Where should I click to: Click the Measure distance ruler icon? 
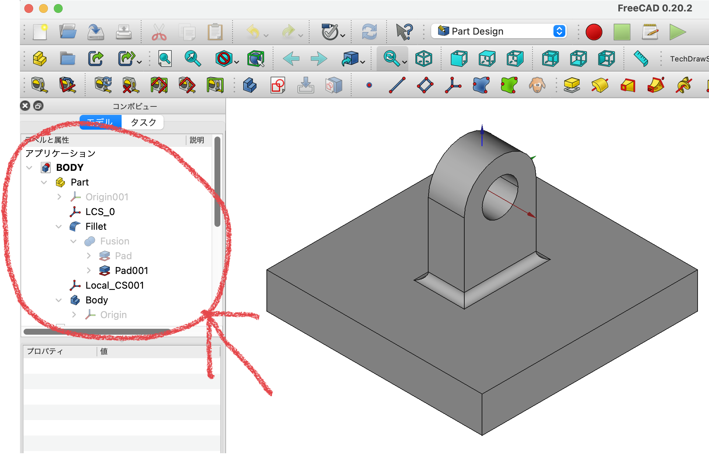pos(641,59)
